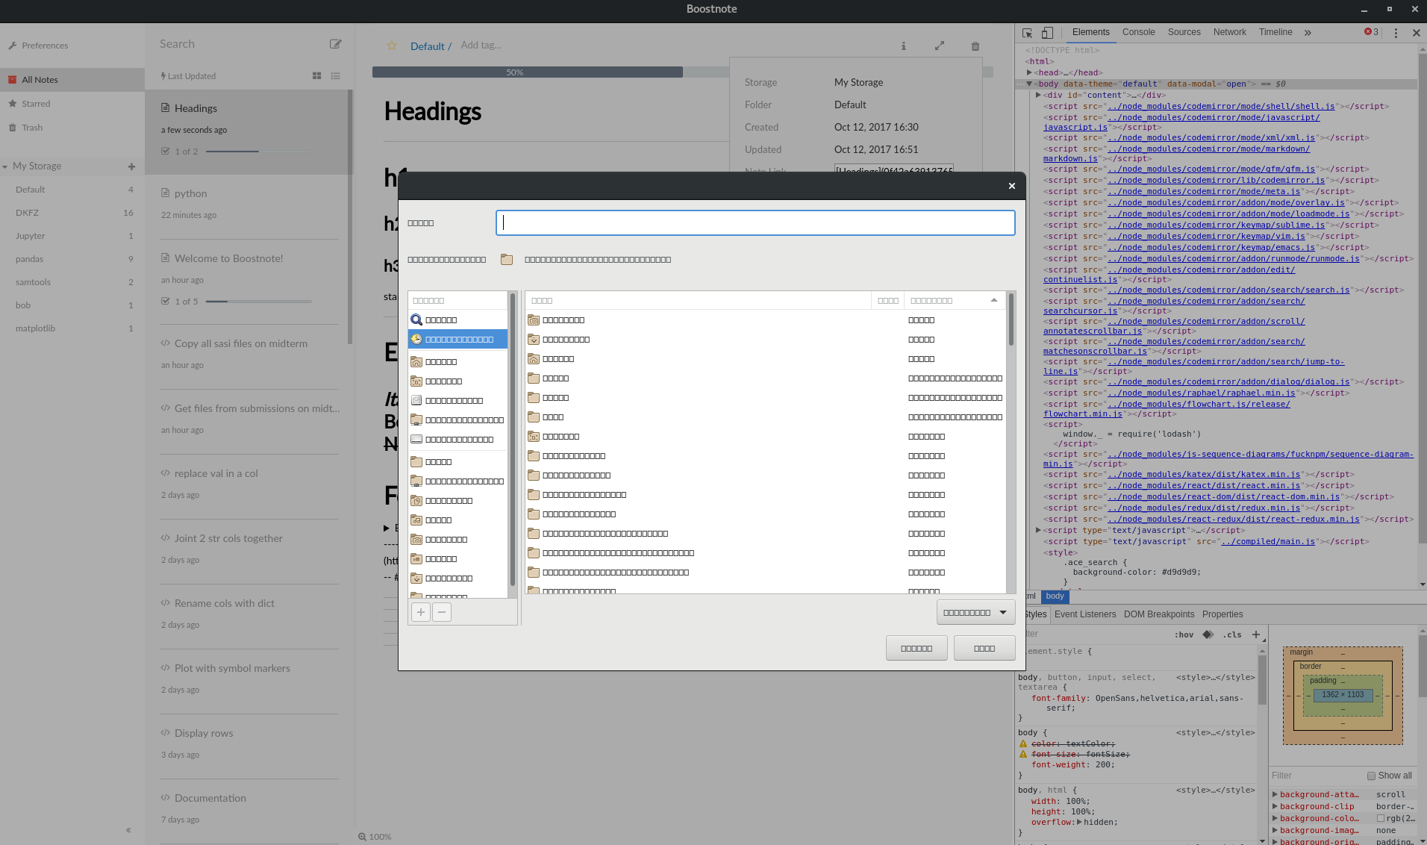Create a new note with pencil icon

click(x=336, y=44)
